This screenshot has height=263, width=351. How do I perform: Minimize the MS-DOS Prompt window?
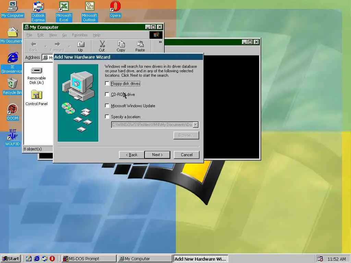click(x=244, y=42)
